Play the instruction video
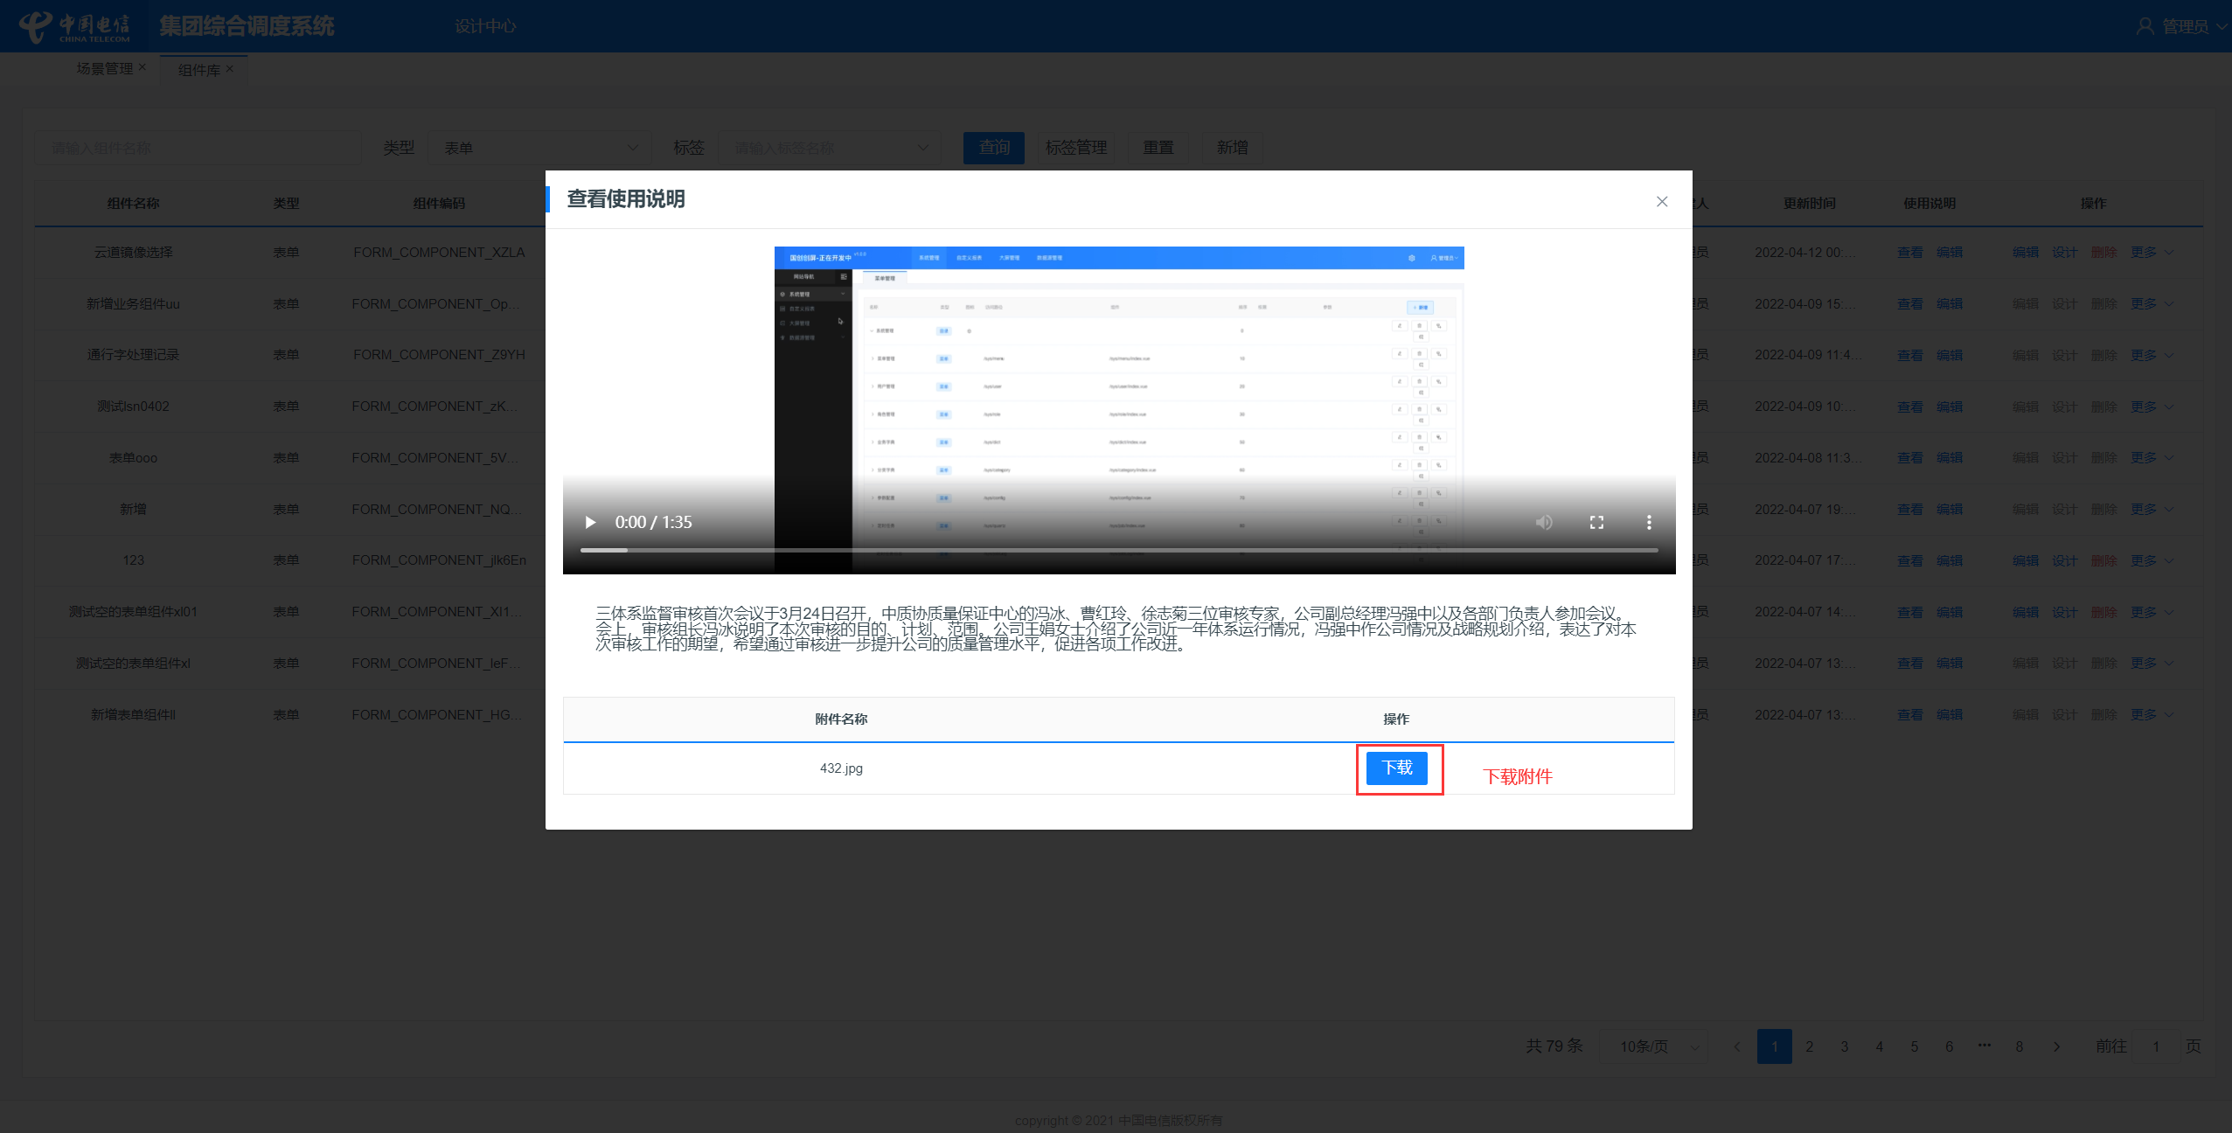The height and width of the screenshot is (1133, 2232). (x=590, y=522)
